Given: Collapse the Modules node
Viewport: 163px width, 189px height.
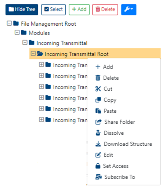Looking at the screenshot, I should point(17,33).
